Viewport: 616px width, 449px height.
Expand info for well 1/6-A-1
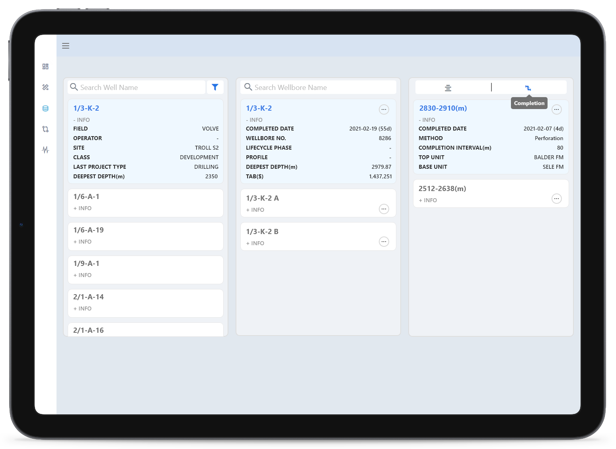82,208
